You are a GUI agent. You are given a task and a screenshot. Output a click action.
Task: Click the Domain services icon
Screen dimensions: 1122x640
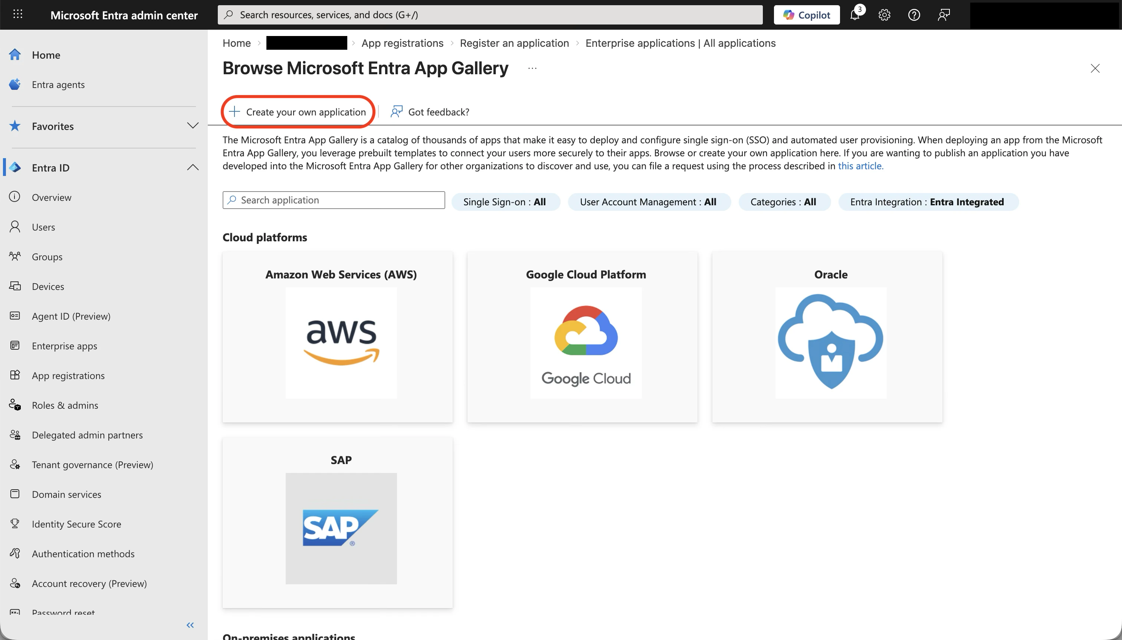(x=15, y=494)
